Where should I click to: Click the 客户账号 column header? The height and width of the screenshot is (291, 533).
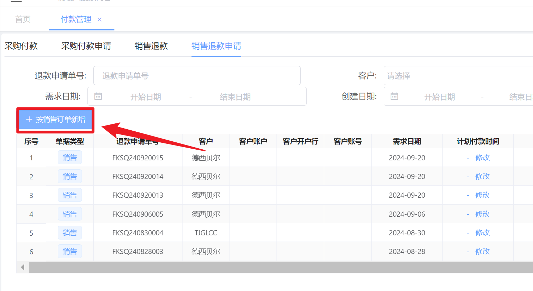348,141
